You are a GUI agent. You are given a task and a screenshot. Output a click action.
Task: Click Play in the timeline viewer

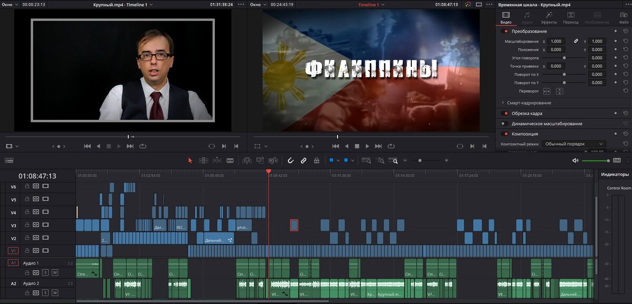[x=368, y=146]
